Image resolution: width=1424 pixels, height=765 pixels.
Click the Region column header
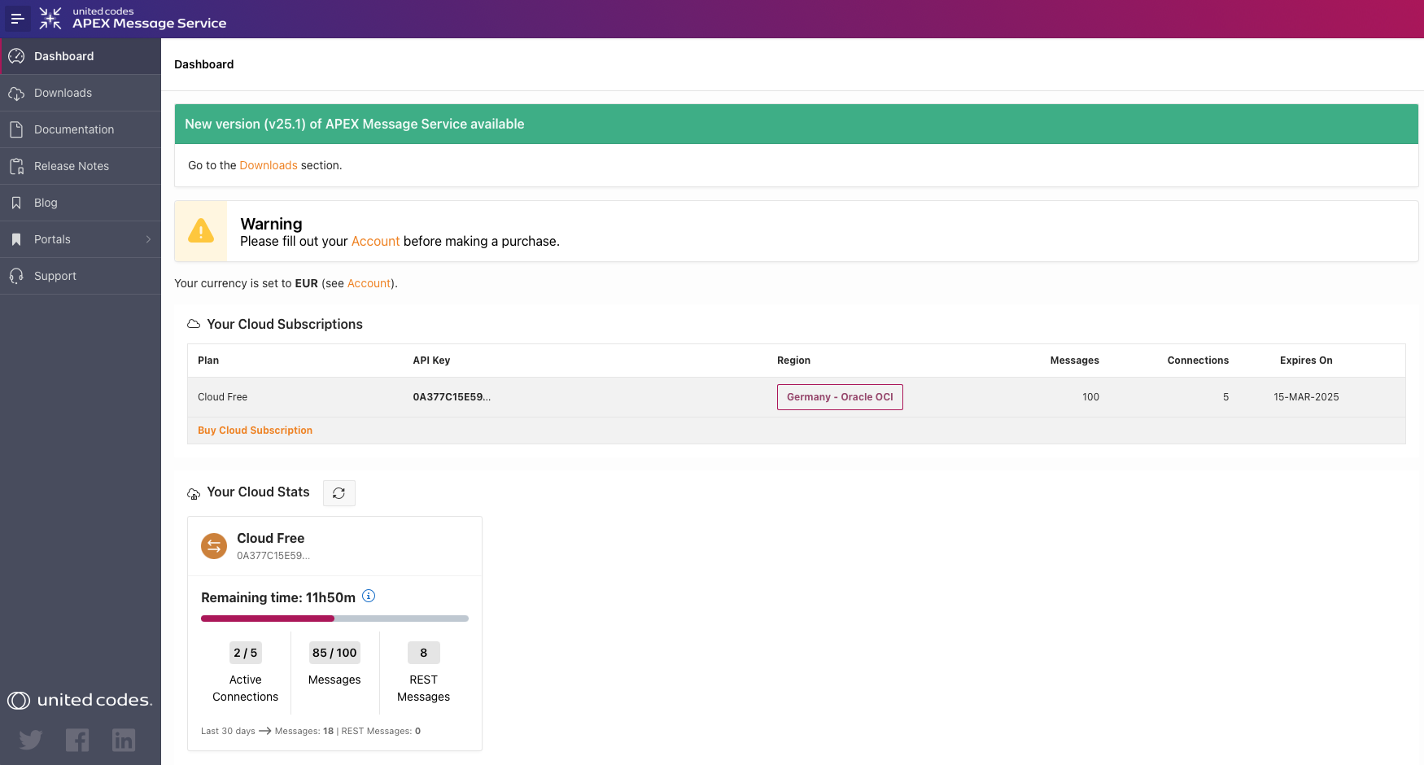(793, 361)
